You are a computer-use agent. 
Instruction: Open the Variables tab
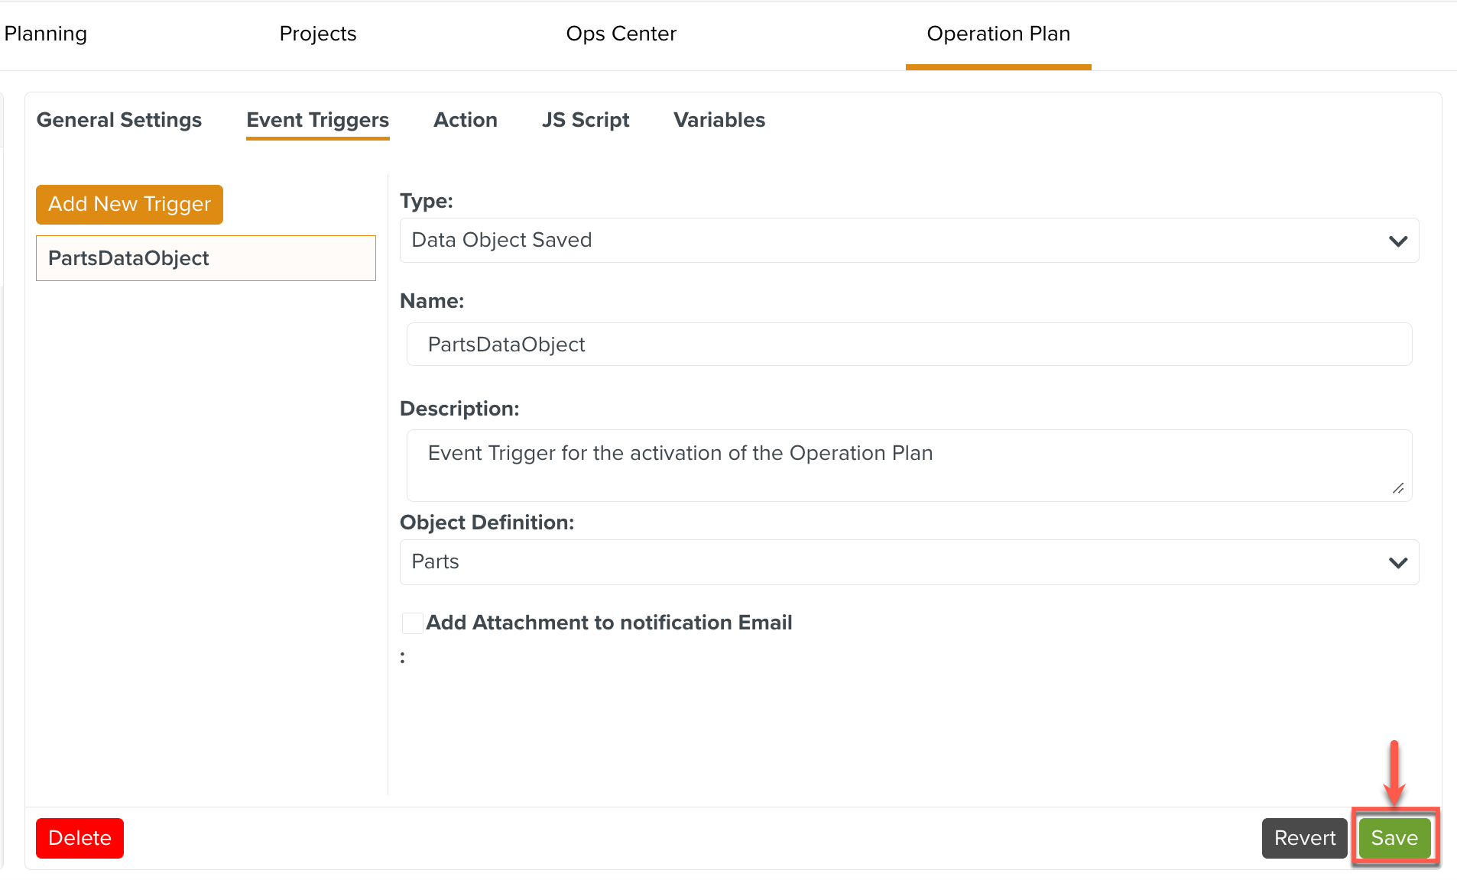[719, 120]
